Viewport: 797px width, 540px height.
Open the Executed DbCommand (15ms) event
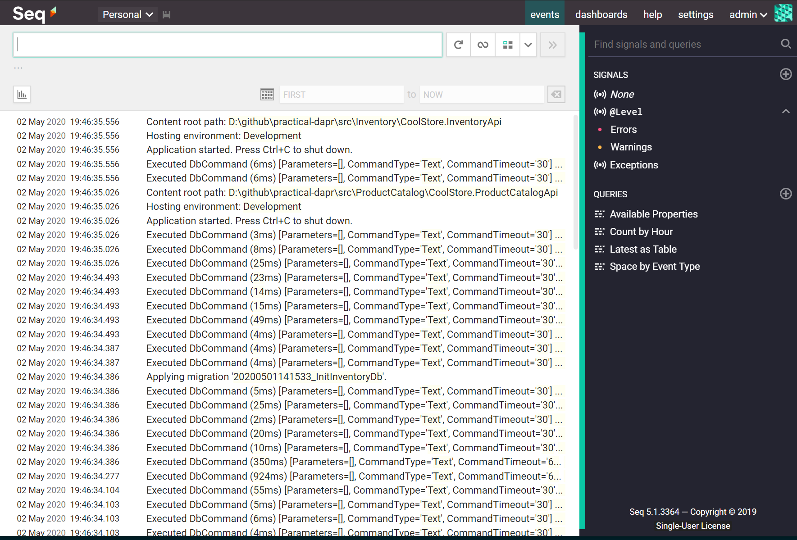(354, 306)
